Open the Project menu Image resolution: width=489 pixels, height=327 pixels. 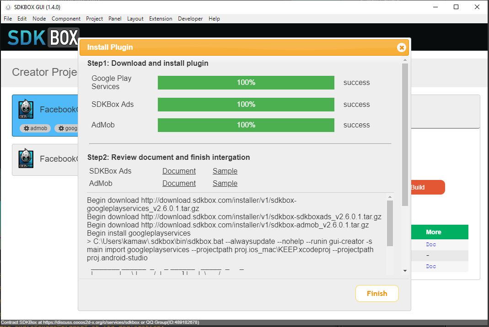pos(94,19)
